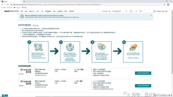Open the 增长 growth menu
Viewport: 173px width, 97px height.
[x=55, y=11]
